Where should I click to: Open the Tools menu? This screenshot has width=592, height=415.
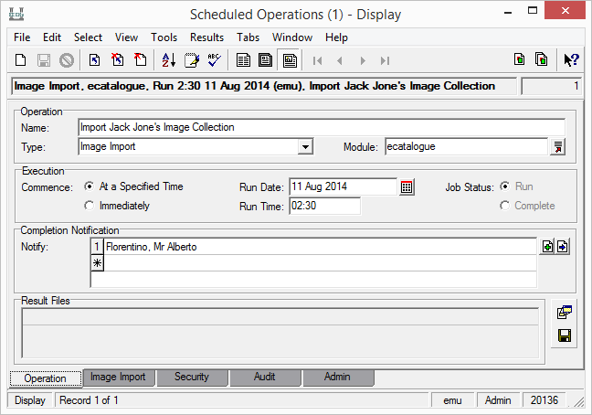[x=164, y=37]
